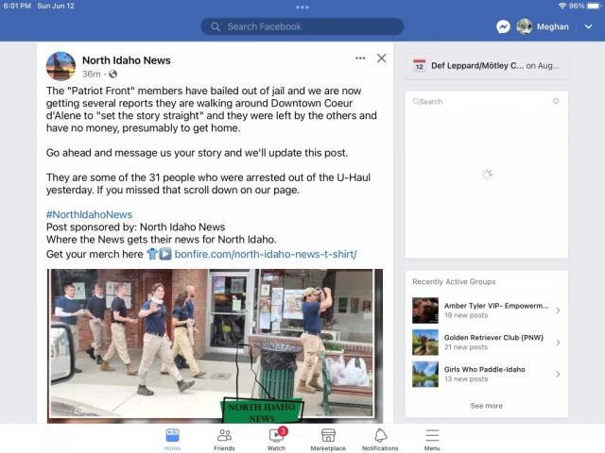
Task: Switch to the Friends tab
Action: coord(224,439)
